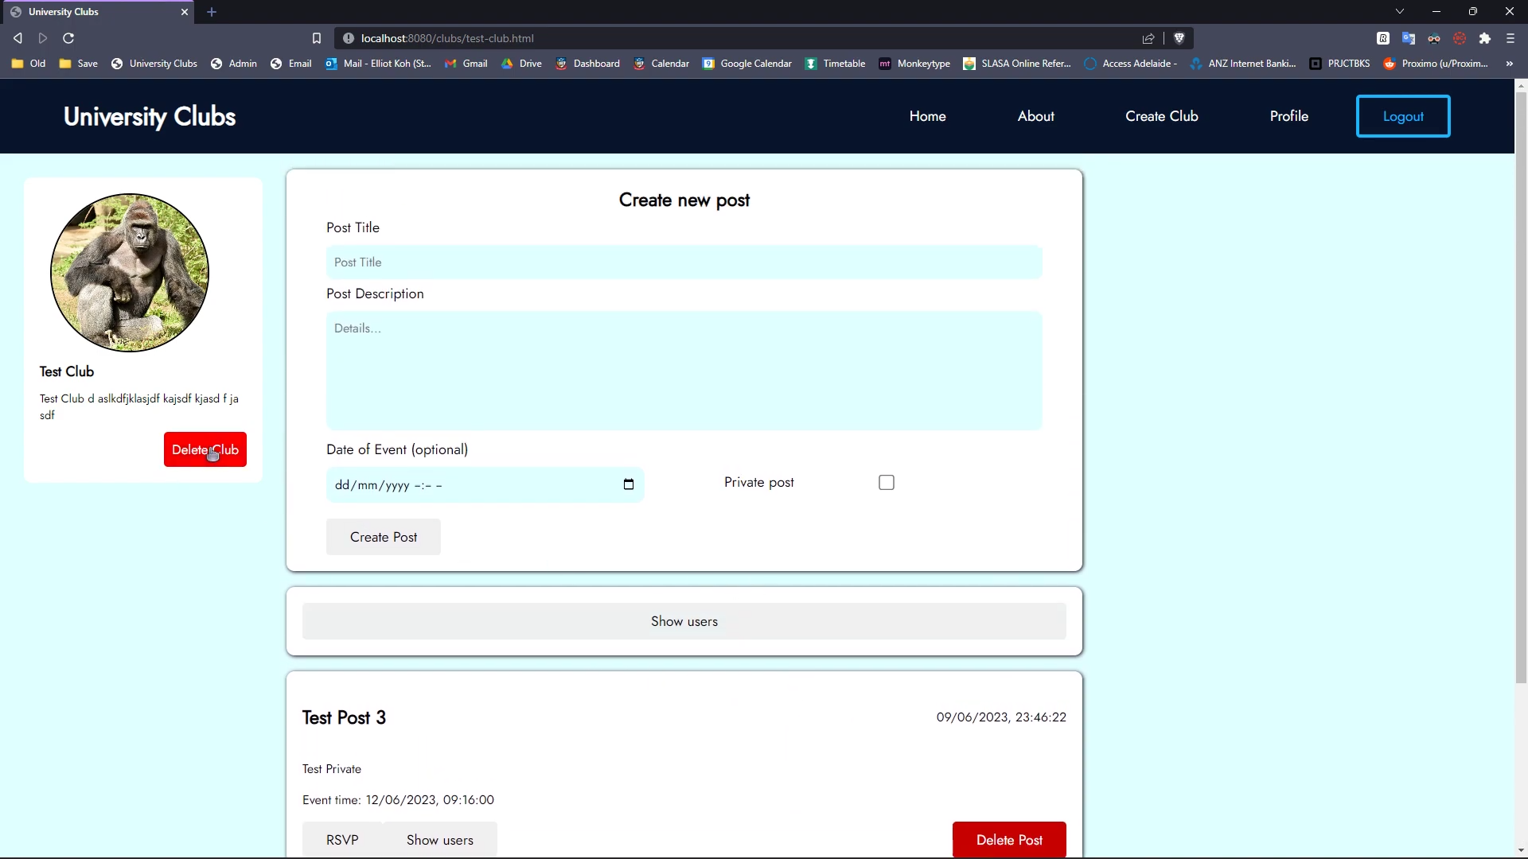Click the browser forward arrow
This screenshot has width=1528, height=859.
pos(43,38)
